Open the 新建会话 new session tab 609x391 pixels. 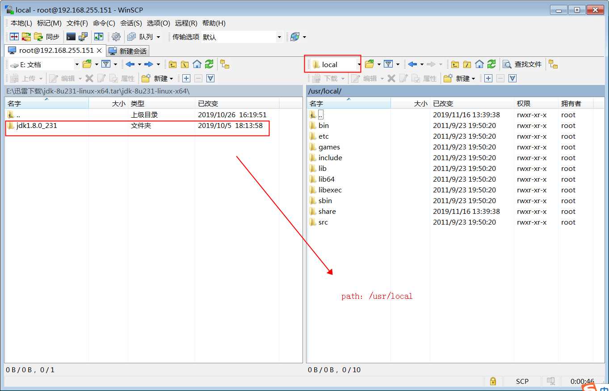pos(128,51)
